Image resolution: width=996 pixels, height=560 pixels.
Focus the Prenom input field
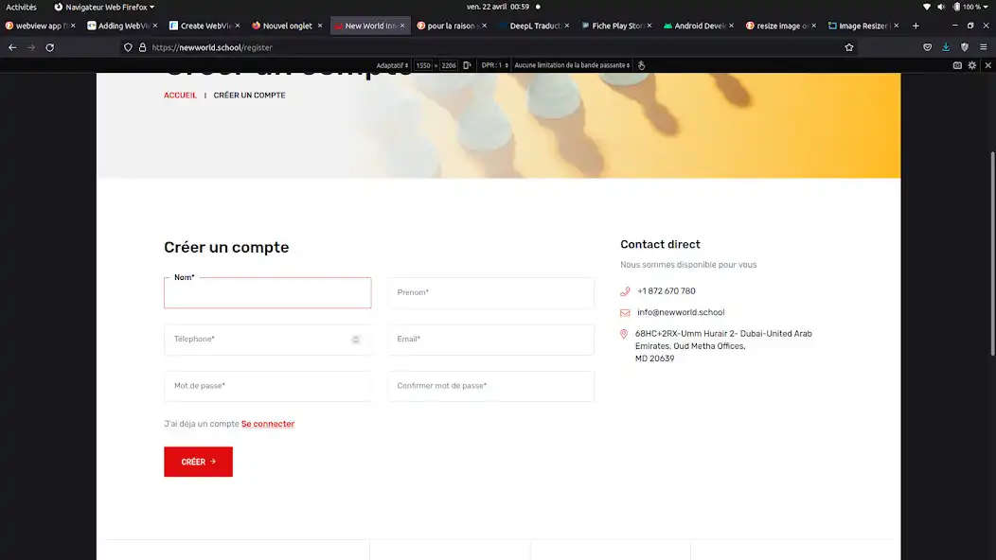point(491,292)
